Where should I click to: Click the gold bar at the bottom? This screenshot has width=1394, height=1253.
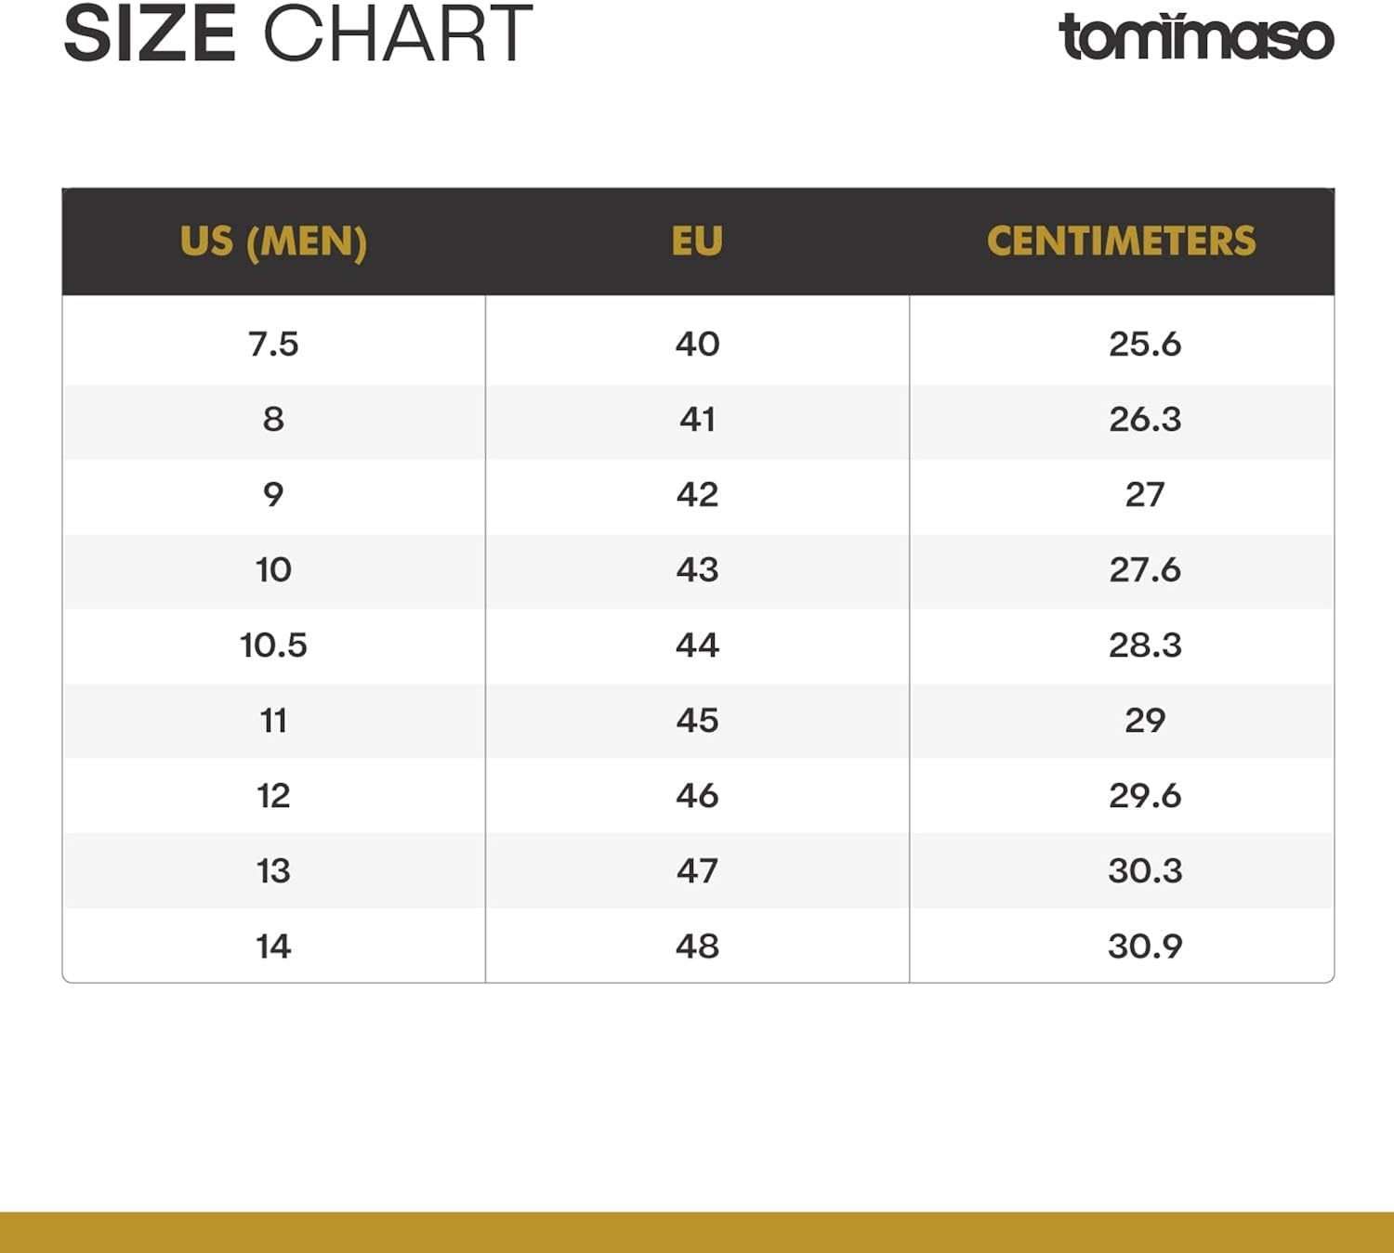click(x=697, y=1233)
